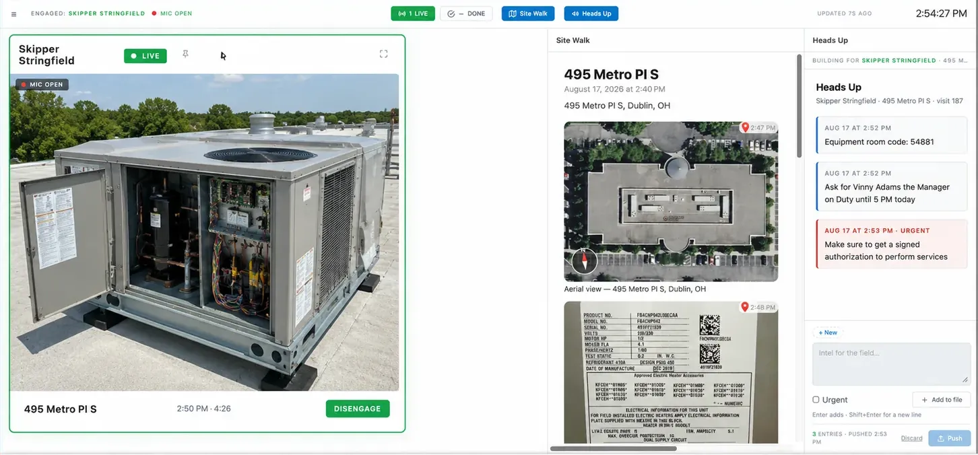Expand live feed to fullscreen
This screenshot has height=455, width=978.
click(x=383, y=54)
